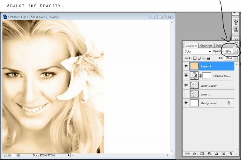Click Layers panel scrollbar up arrow
This screenshot has width=241, height=160.
coord(237,64)
